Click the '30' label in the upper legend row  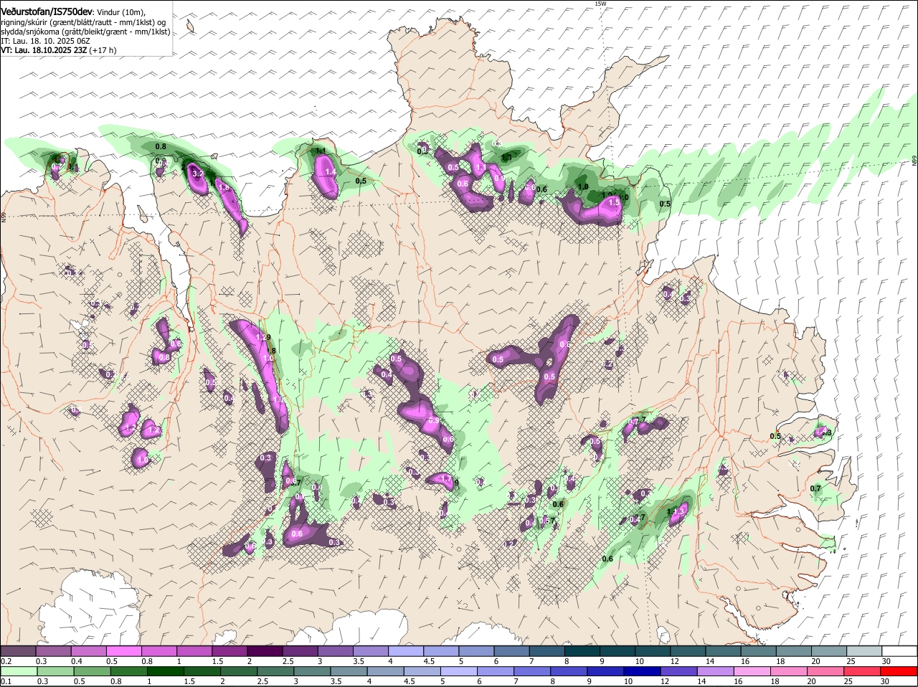point(886,661)
